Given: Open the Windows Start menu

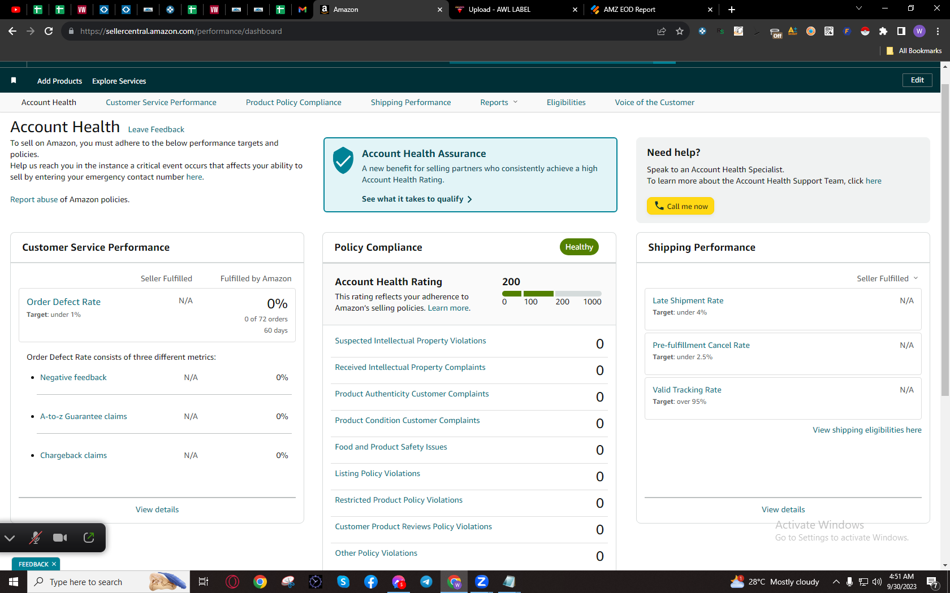Looking at the screenshot, I should (x=14, y=582).
